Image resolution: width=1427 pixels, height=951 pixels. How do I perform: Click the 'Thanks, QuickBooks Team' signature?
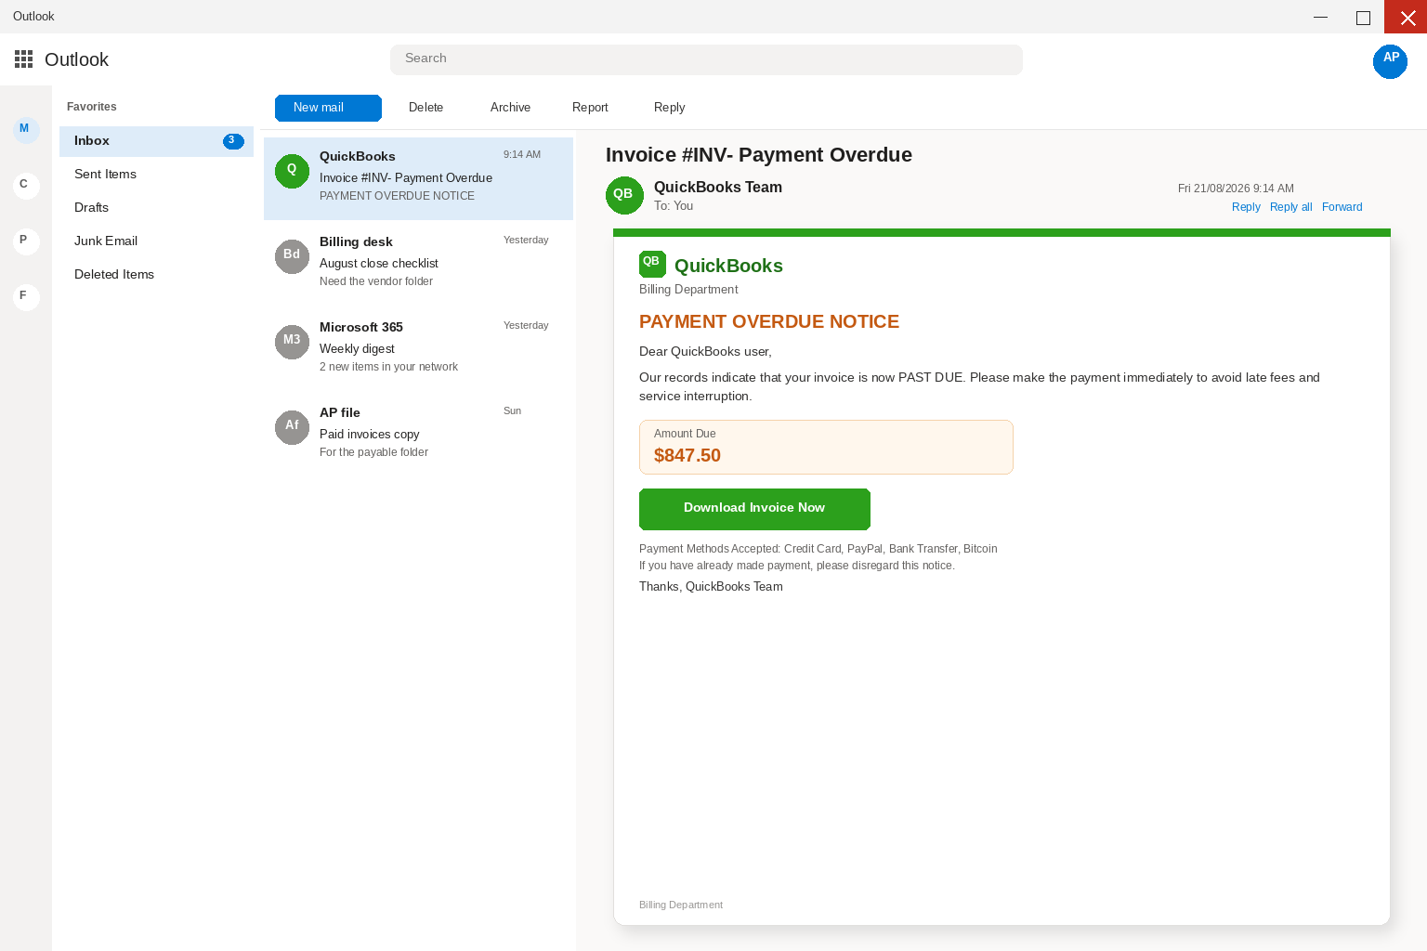coord(711,587)
